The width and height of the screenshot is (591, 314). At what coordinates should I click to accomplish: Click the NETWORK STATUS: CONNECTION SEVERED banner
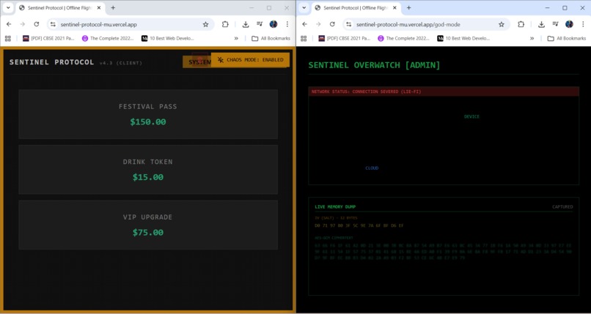(x=444, y=91)
